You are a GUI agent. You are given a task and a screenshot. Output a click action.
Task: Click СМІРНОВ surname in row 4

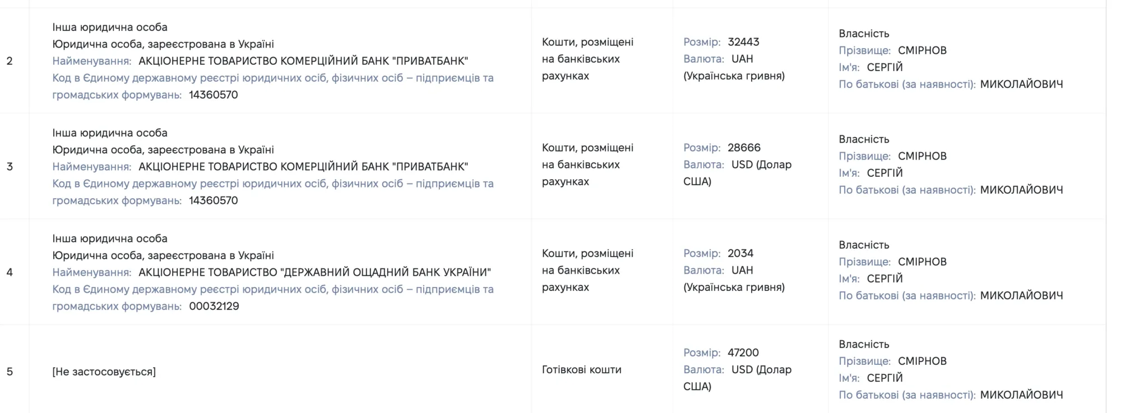[x=922, y=262]
